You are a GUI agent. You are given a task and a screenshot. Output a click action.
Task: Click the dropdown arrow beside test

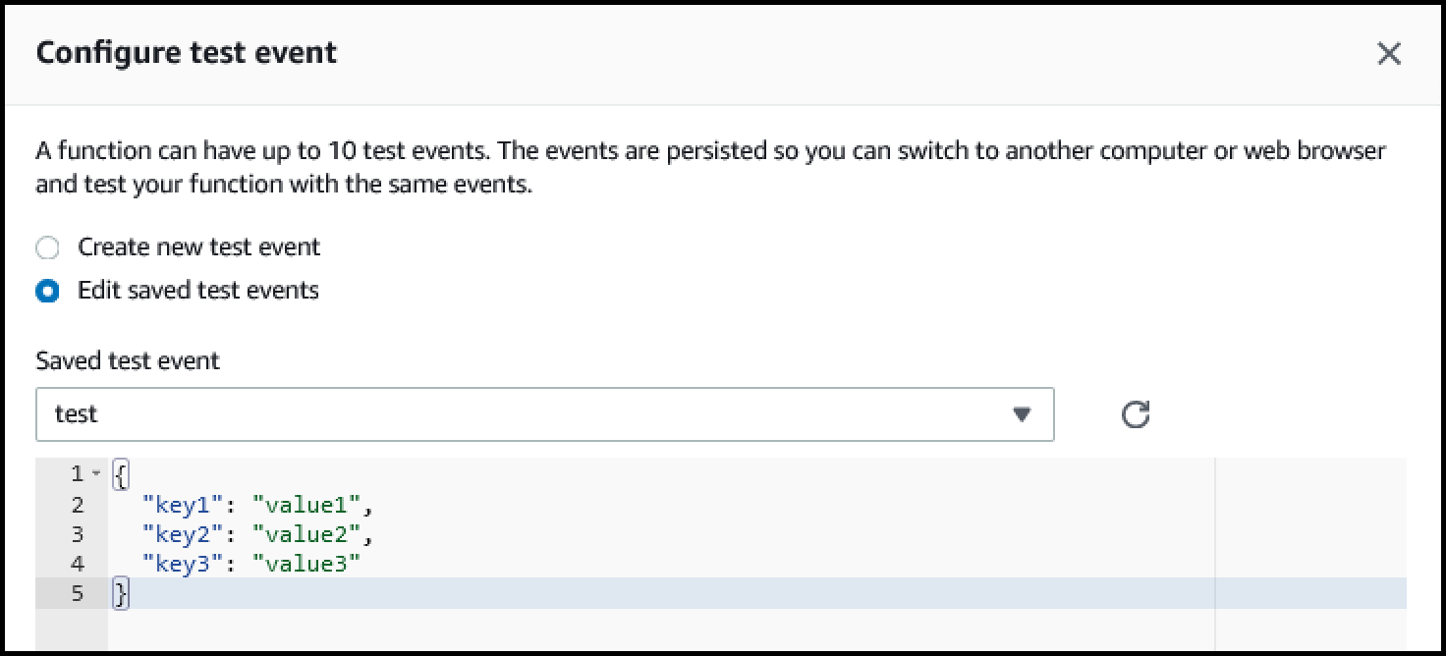pyautogui.click(x=1022, y=414)
